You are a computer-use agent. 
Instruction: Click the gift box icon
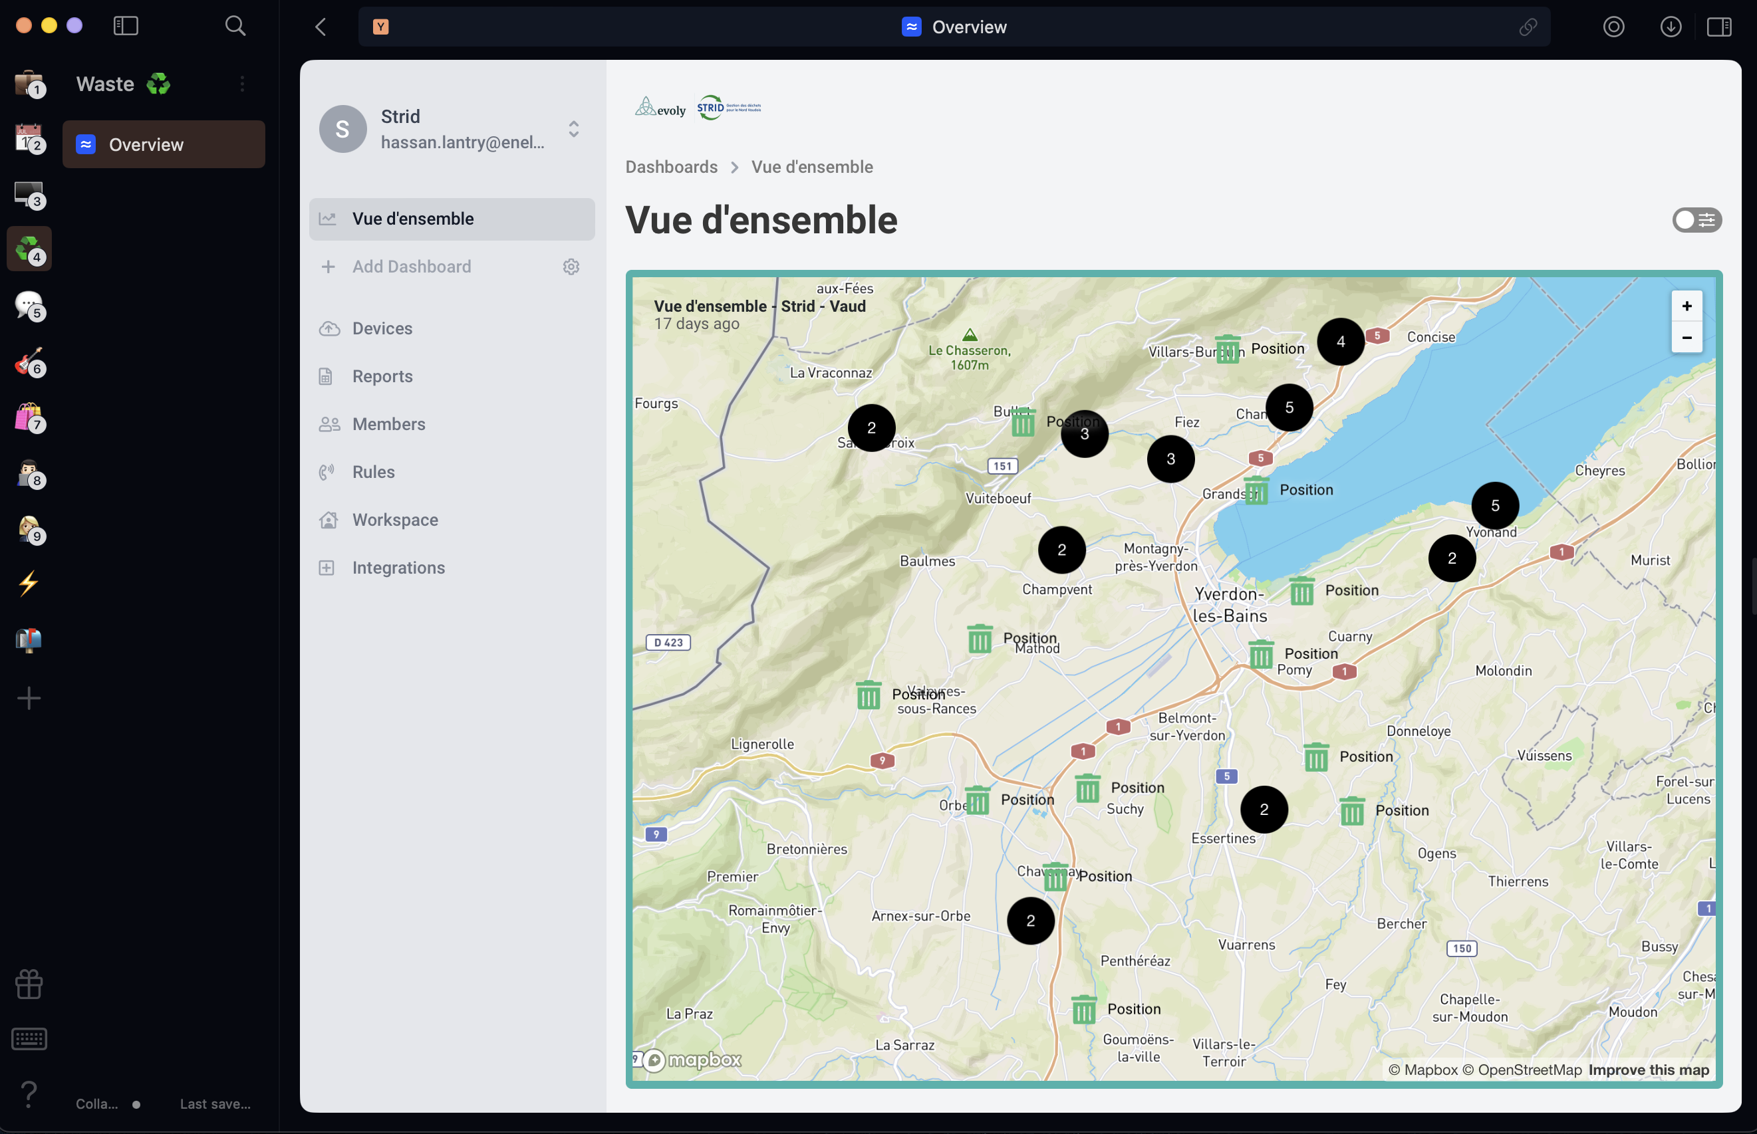pos(29,983)
